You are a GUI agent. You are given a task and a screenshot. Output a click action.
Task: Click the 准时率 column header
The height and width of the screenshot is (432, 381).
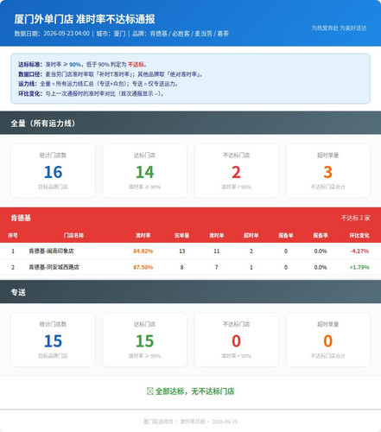point(143,235)
